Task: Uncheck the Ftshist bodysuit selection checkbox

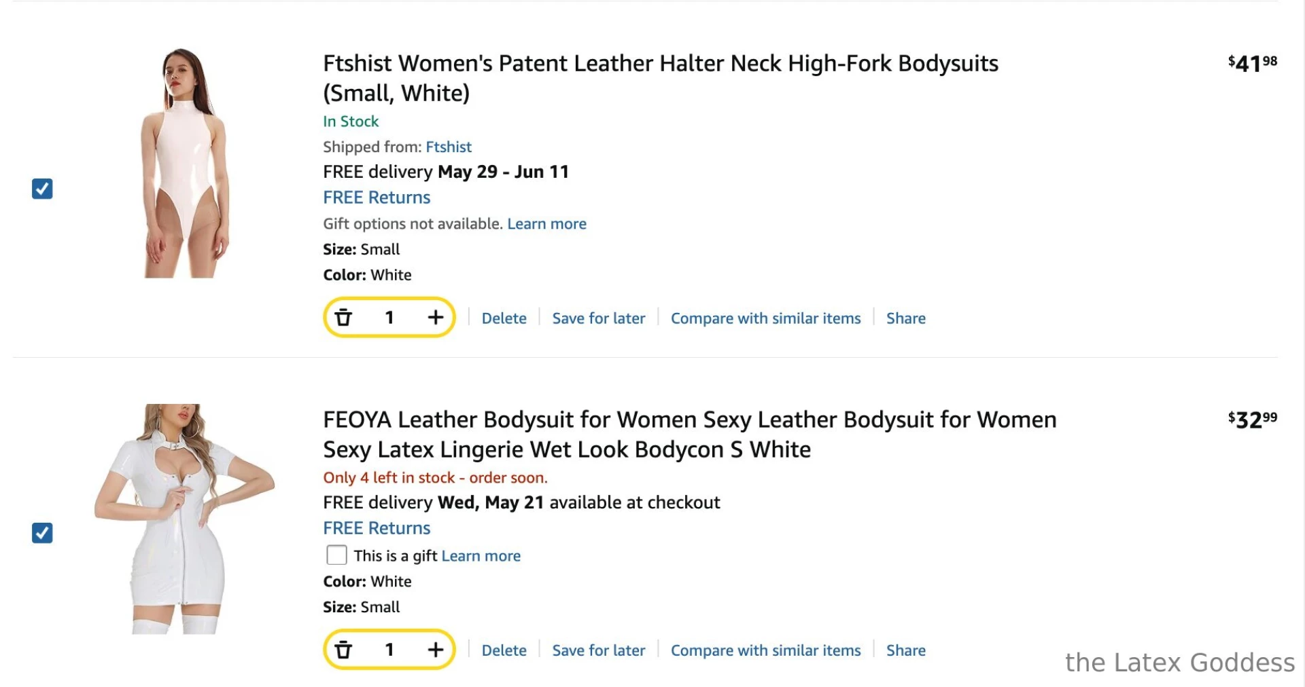Action: tap(42, 189)
